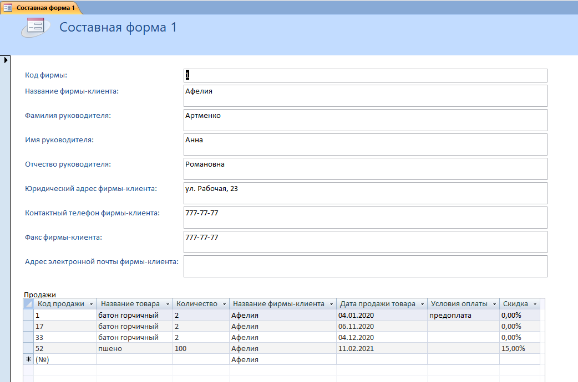
Task: Click the select-all corner of Продажи datasheet
Action: pyautogui.click(x=28, y=304)
